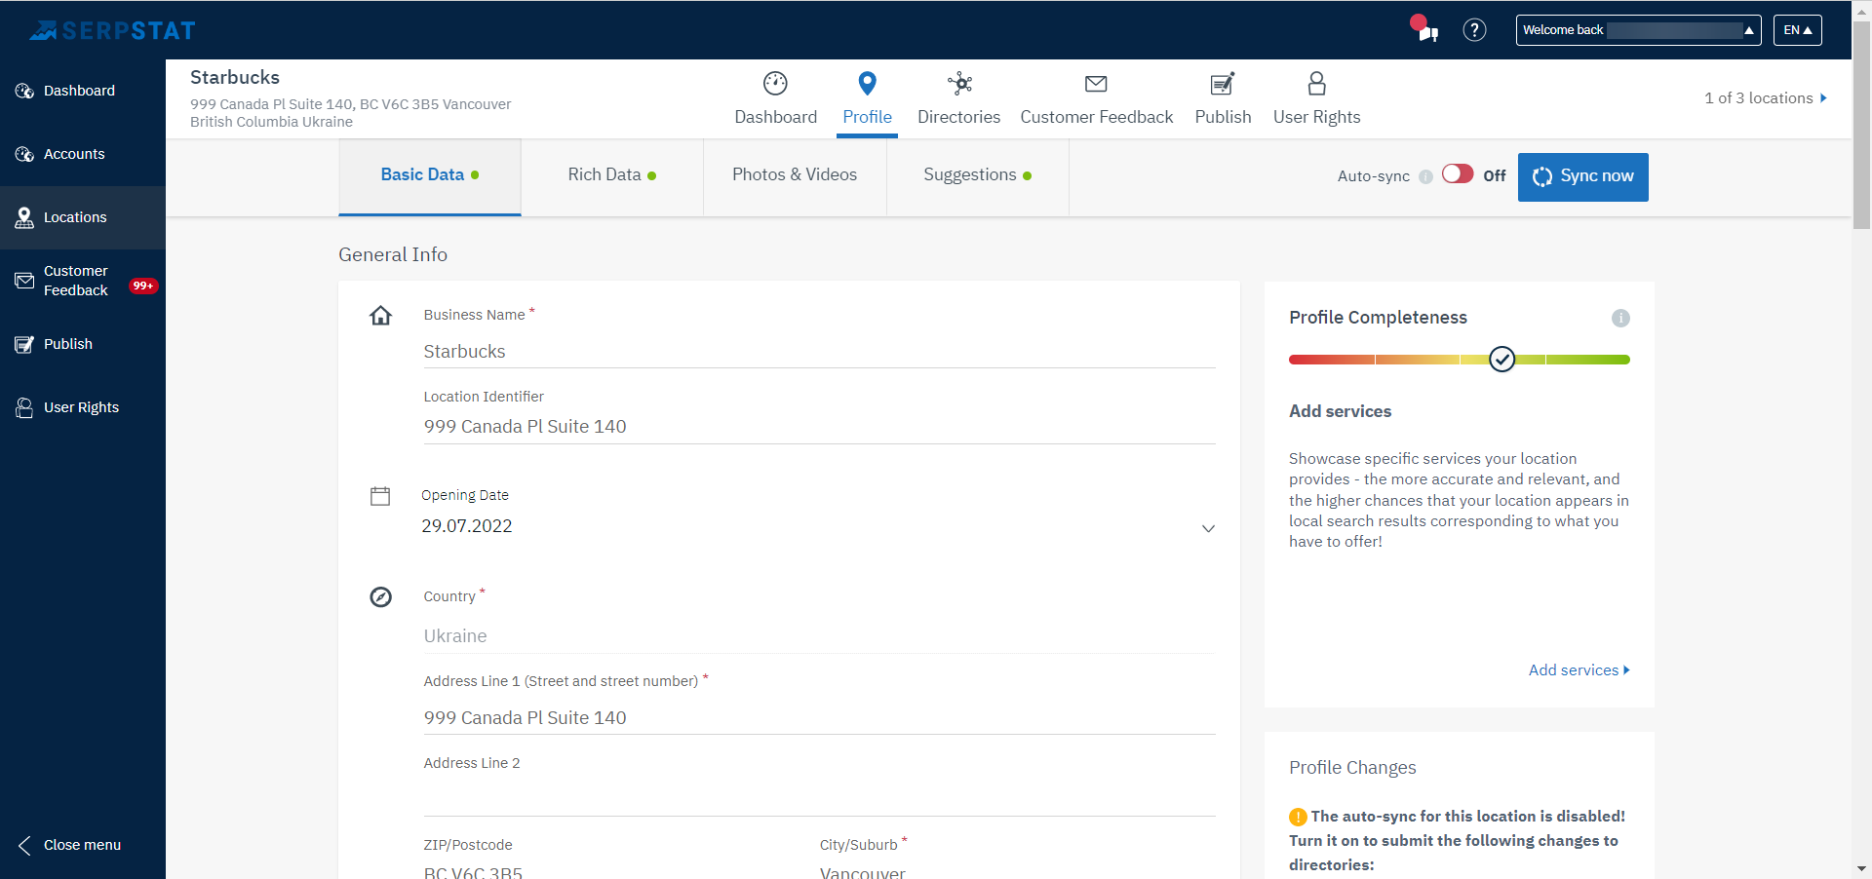Click the Publish pencil icon in top nav
Image resolution: width=1872 pixels, height=879 pixels.
click(1223, 84)
